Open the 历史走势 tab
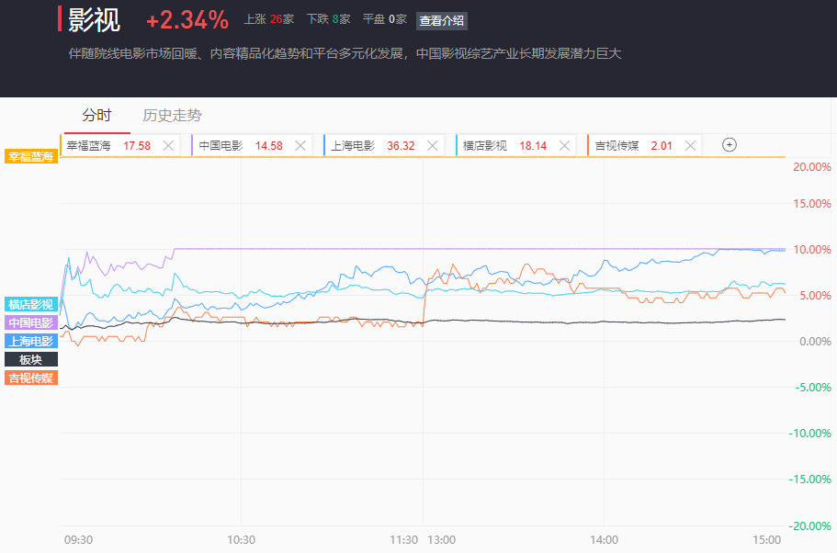 172,116
